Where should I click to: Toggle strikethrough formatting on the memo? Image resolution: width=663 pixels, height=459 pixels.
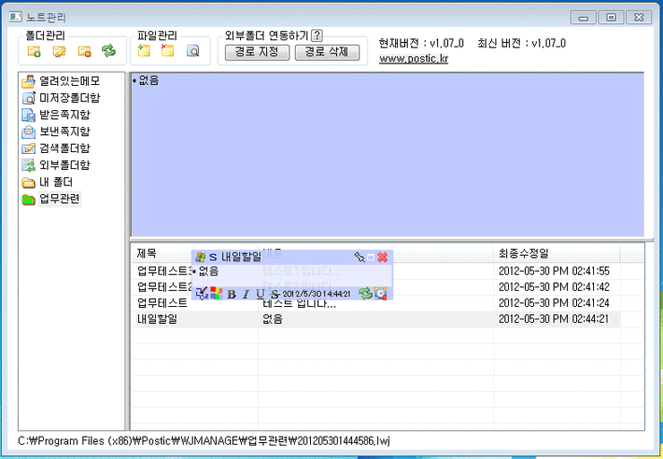point(275,293)
